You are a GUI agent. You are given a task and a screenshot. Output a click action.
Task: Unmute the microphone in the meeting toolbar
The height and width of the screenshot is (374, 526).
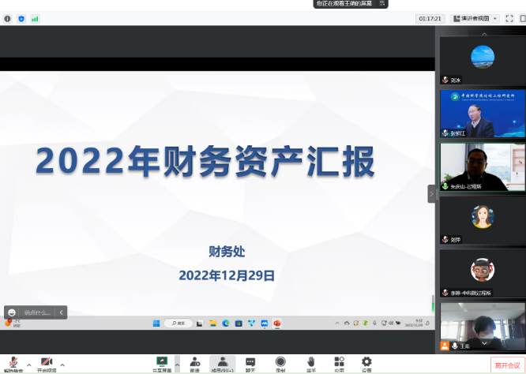pyautogui.click(x=13, y=362)
